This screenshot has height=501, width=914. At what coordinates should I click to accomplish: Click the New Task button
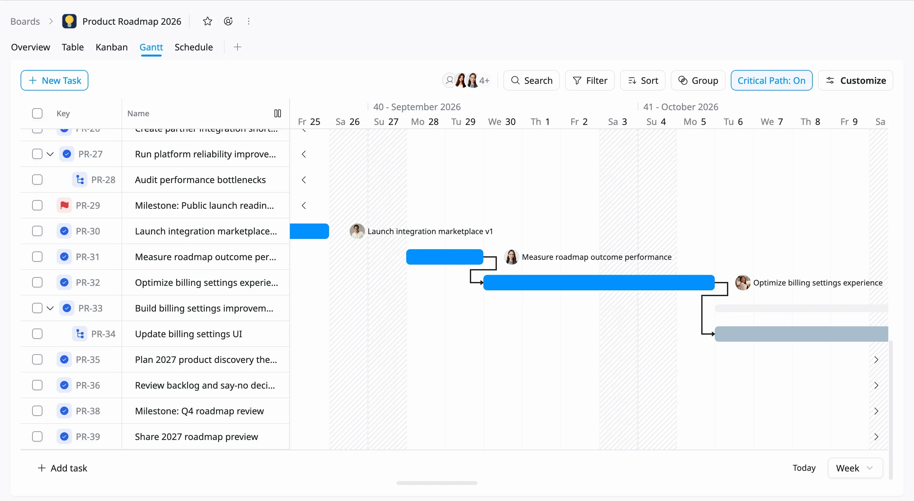(54, 81)
